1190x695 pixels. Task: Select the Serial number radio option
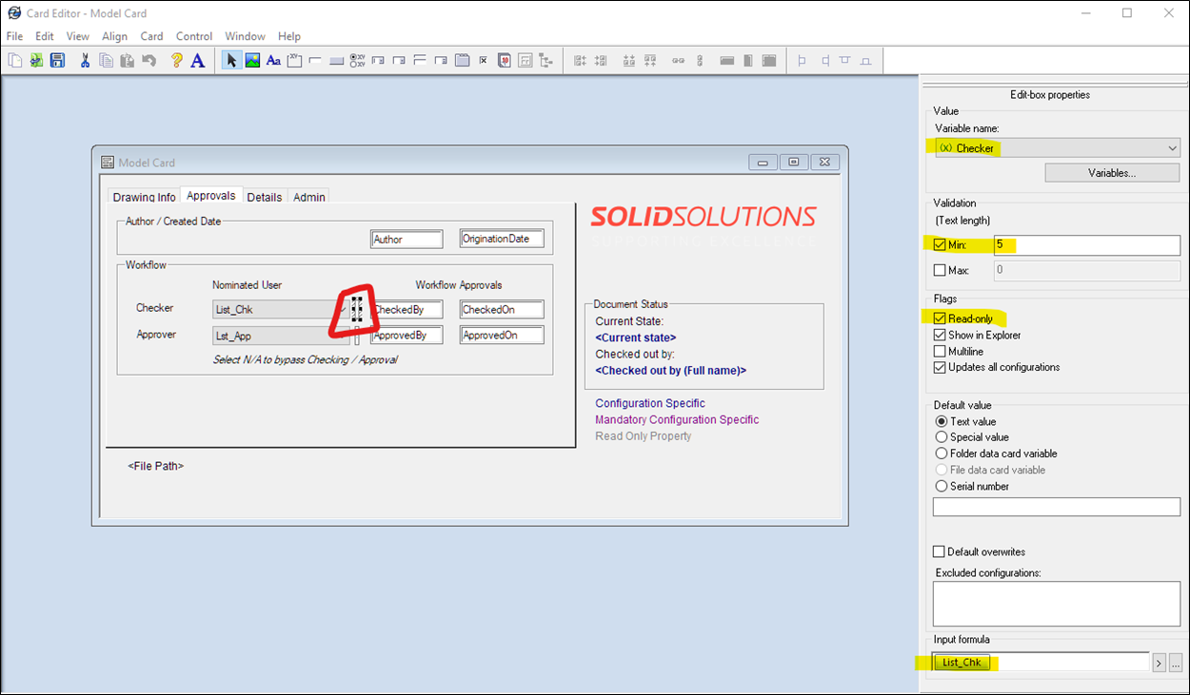[x=942, y=486]
